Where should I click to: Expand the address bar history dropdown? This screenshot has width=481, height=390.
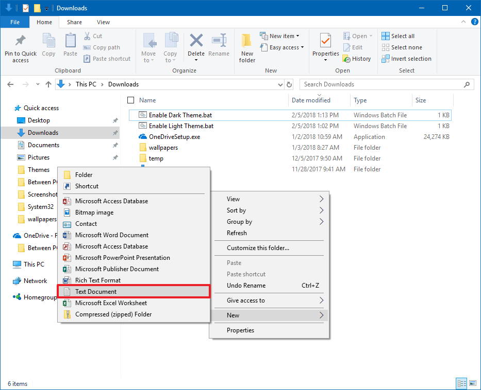[280, 85]
